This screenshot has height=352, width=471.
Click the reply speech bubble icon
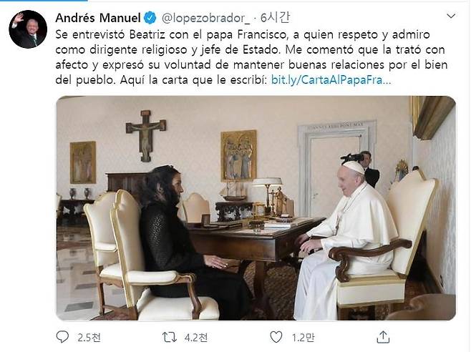63,336
